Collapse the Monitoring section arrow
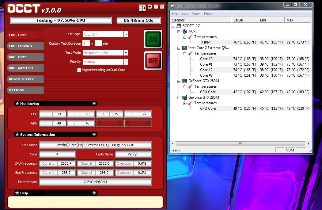 tap(94, 103)
